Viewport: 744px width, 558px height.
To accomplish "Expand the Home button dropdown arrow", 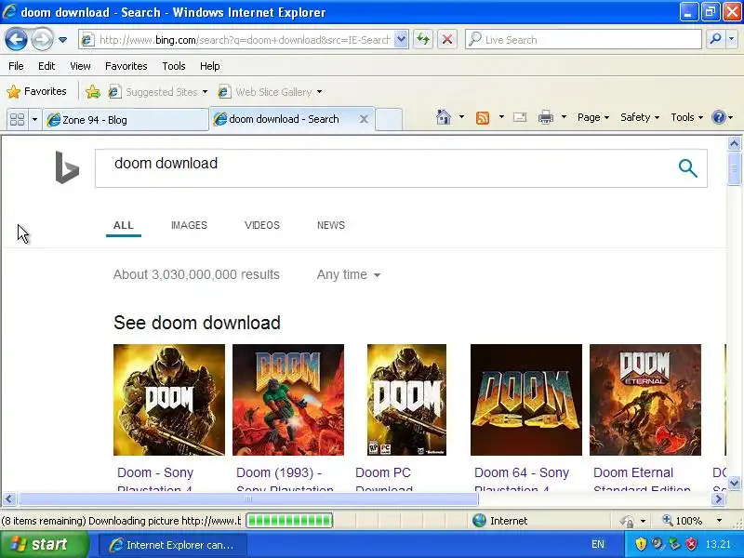I will (x=461, y=117).
